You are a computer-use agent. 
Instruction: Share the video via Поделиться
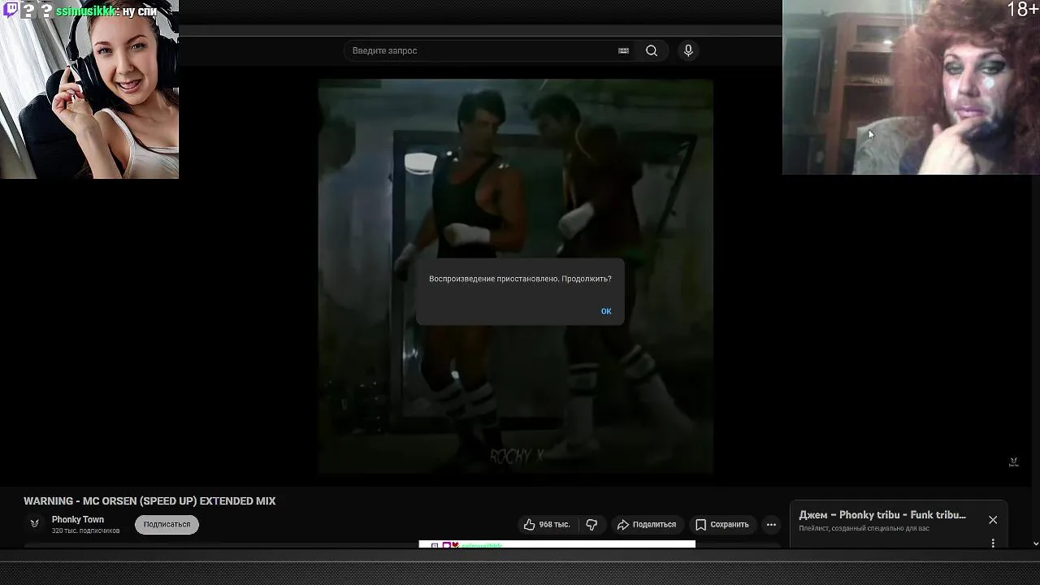click(x=647, y=525)
